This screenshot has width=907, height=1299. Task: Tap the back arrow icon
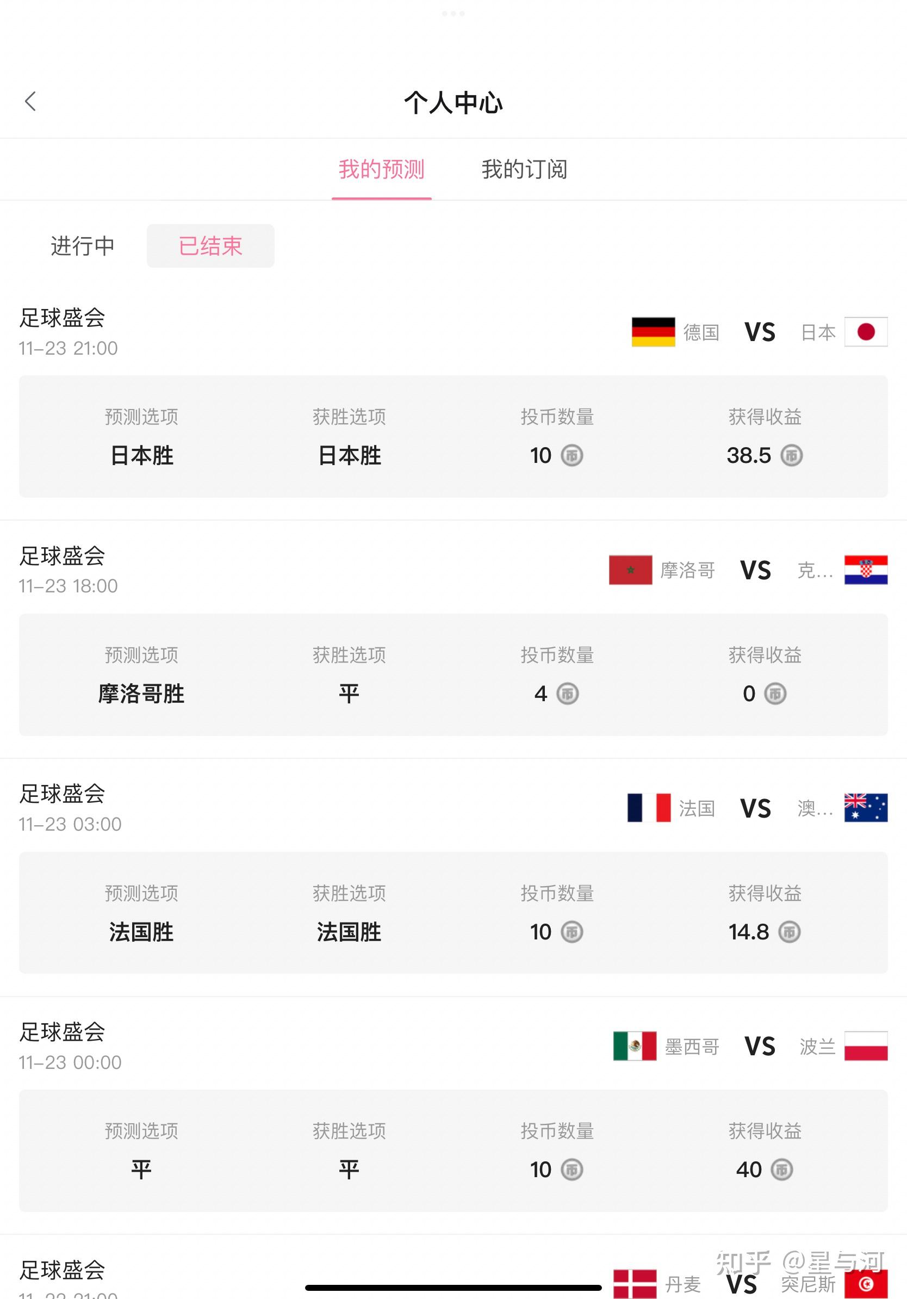point(30,102)
